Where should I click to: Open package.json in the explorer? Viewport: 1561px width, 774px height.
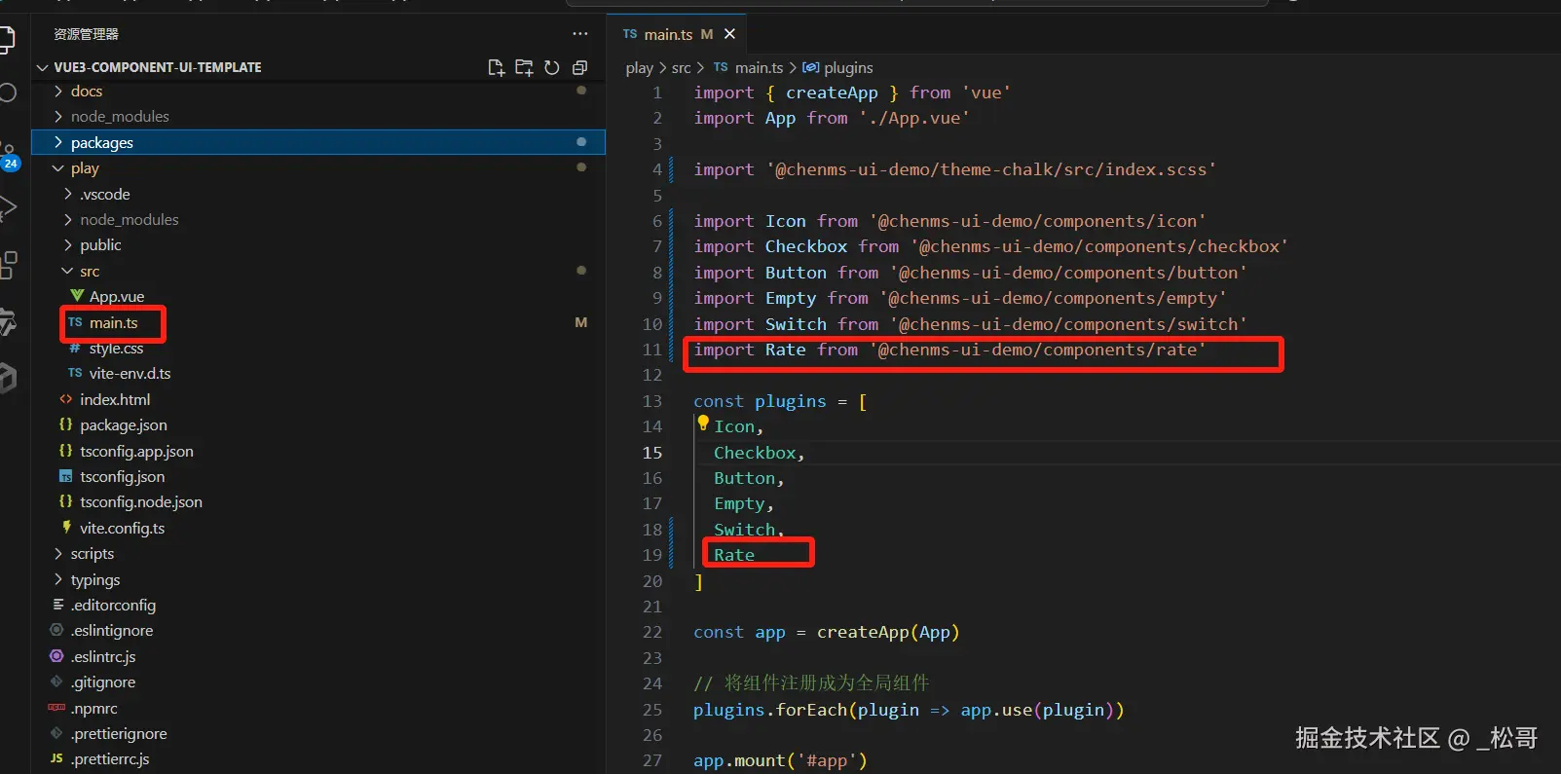pyautogui.click(x=123, y=424)
